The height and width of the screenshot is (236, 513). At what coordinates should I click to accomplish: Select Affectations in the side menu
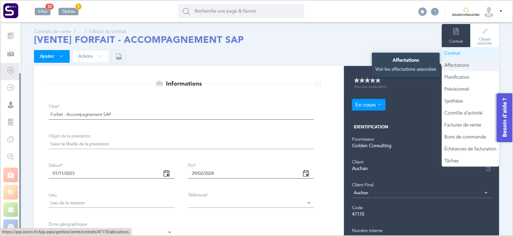[470, 65]
